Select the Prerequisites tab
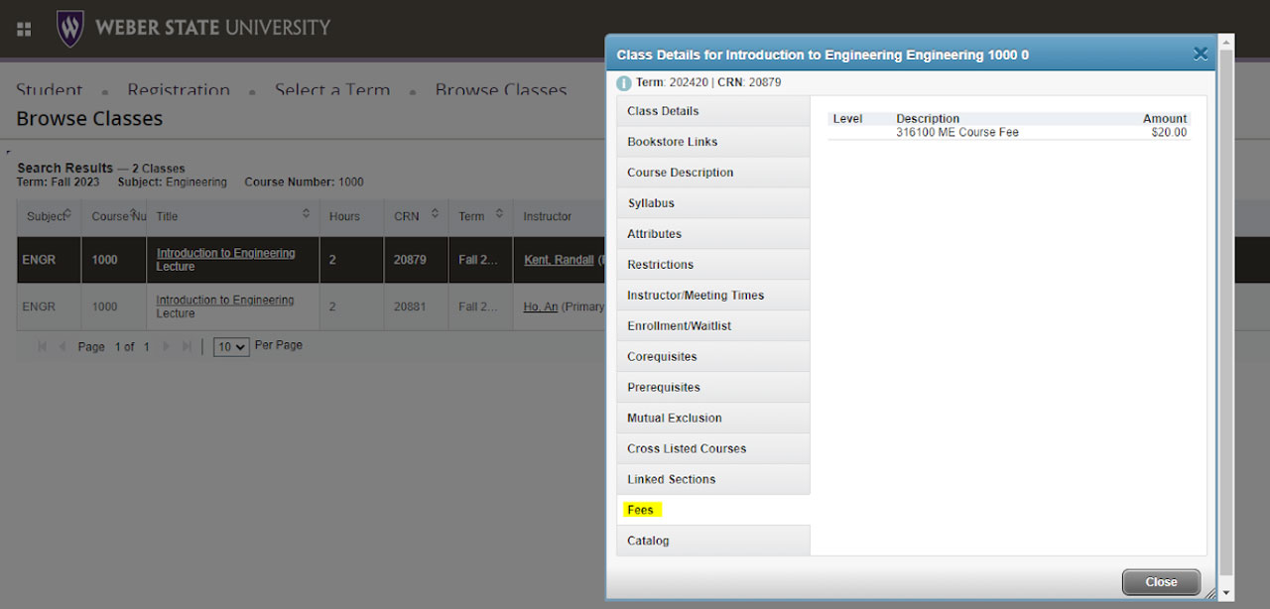This screenshot has height=609, width=1270. coord(664,388)
